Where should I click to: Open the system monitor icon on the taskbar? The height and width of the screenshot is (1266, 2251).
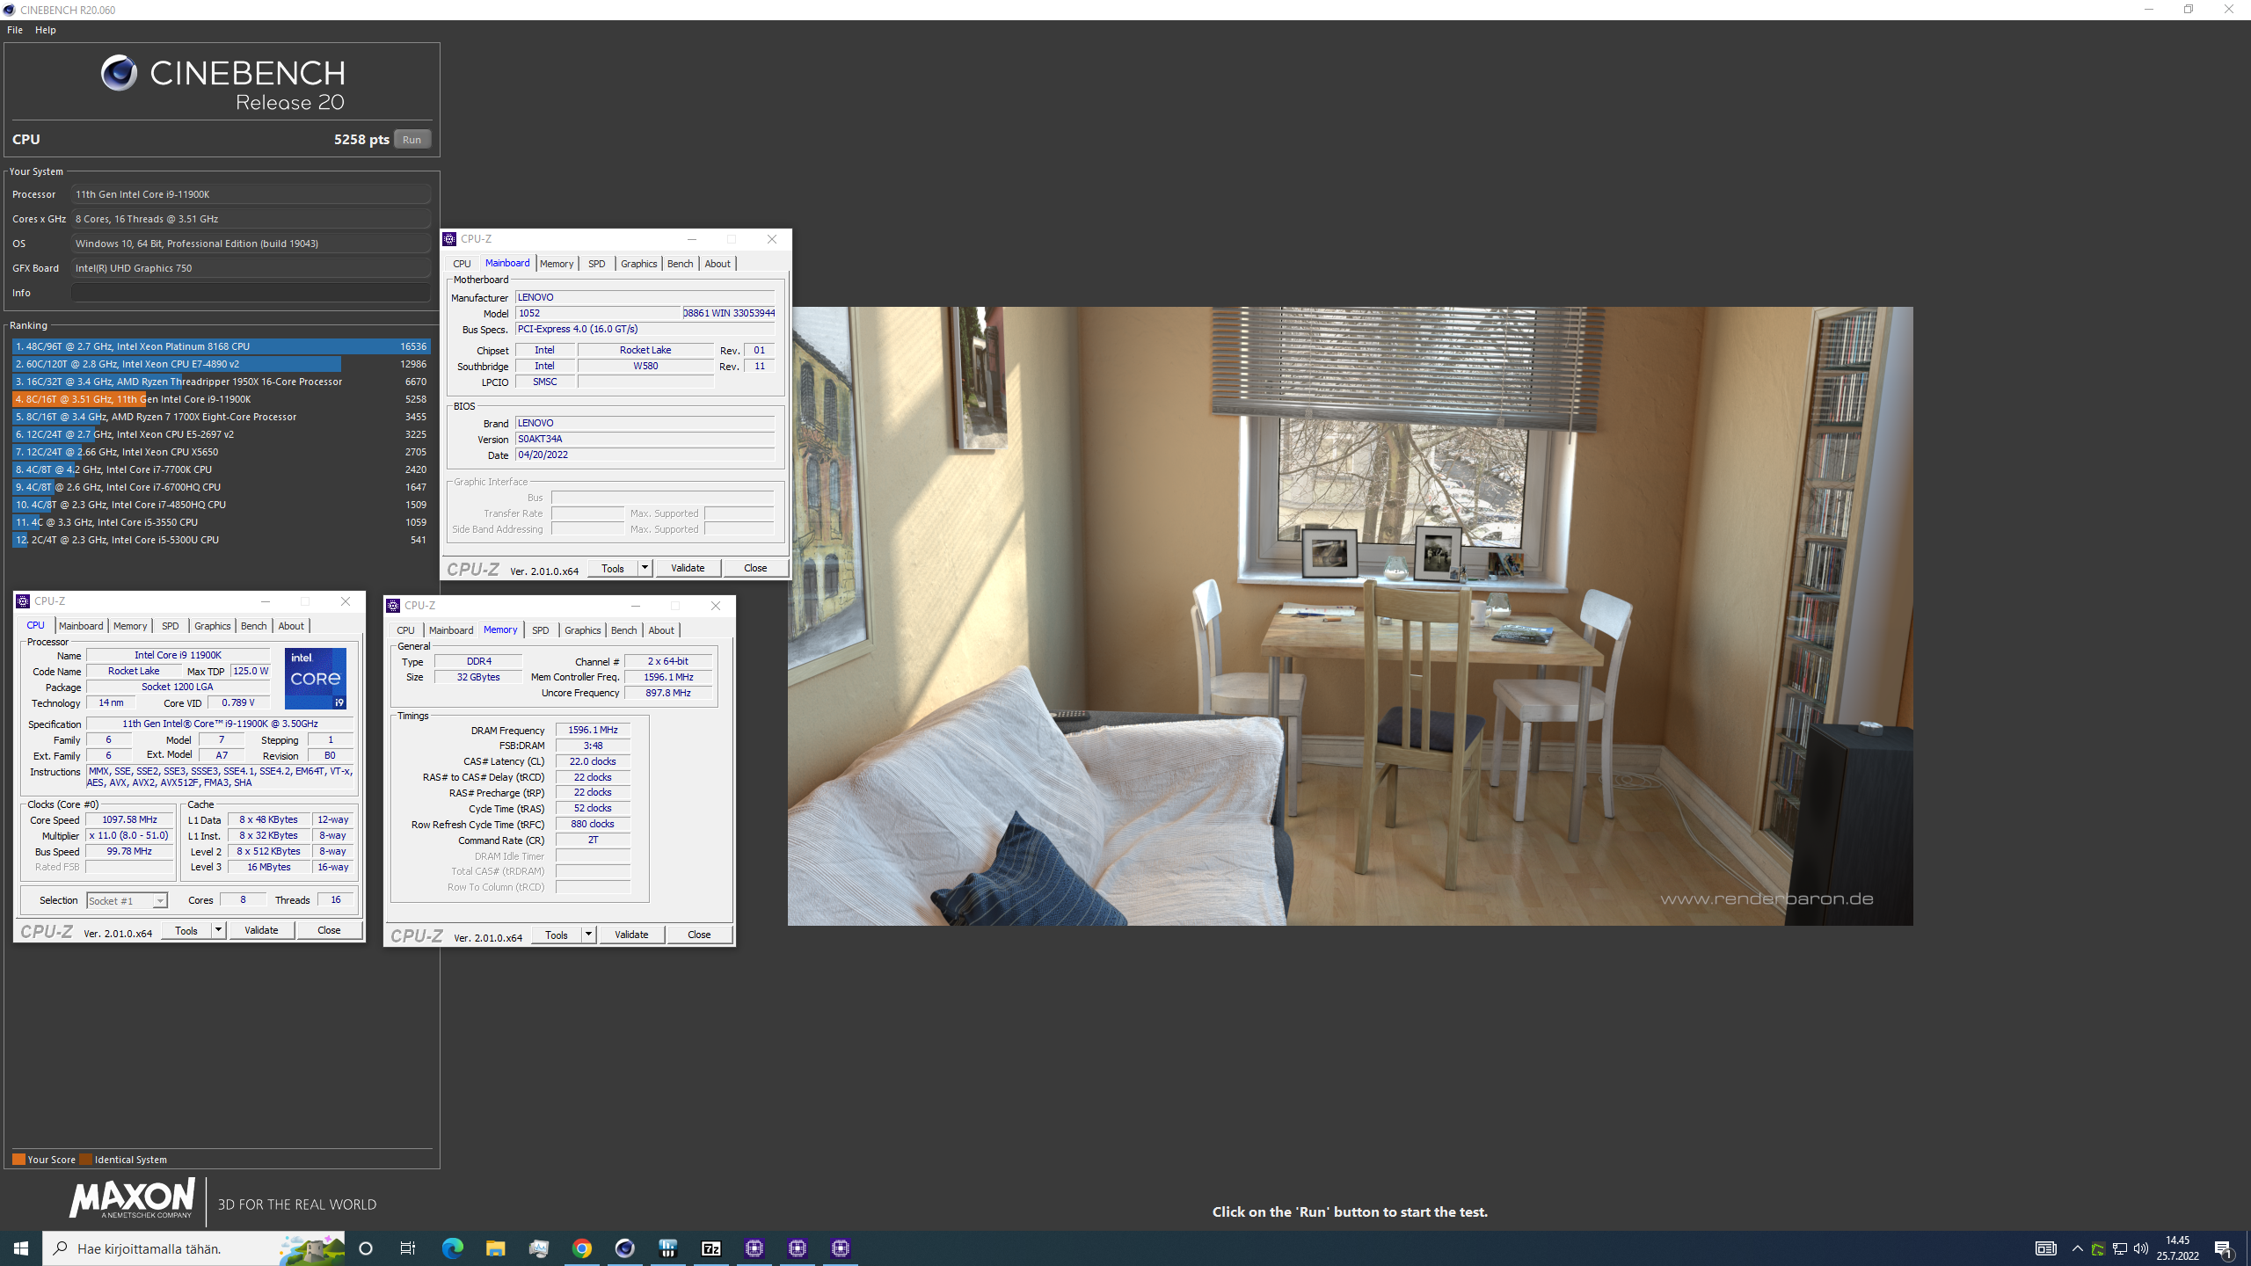538,1248
